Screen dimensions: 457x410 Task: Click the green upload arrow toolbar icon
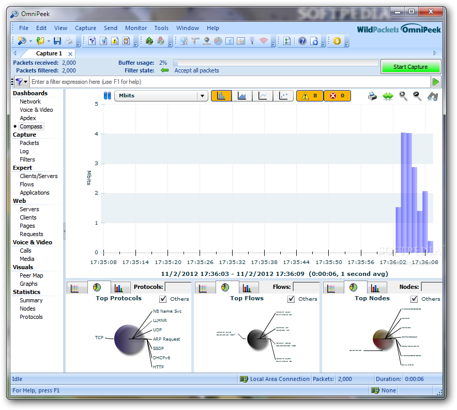(x=149, y=41)
